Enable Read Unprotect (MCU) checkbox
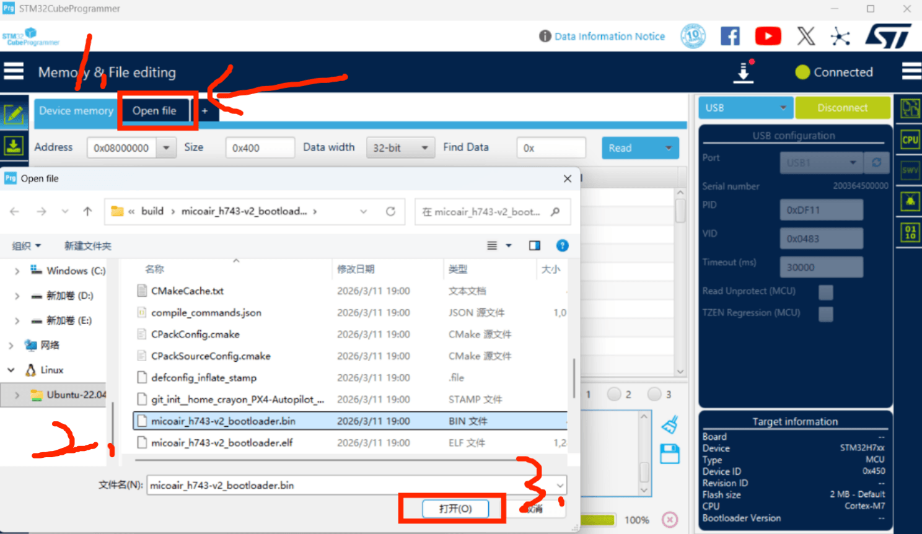Image resolution: width=922 pixels, height=534 pixels. pos(825,292)
